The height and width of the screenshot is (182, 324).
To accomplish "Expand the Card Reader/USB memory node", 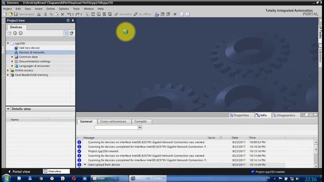I will coord(8,75).
